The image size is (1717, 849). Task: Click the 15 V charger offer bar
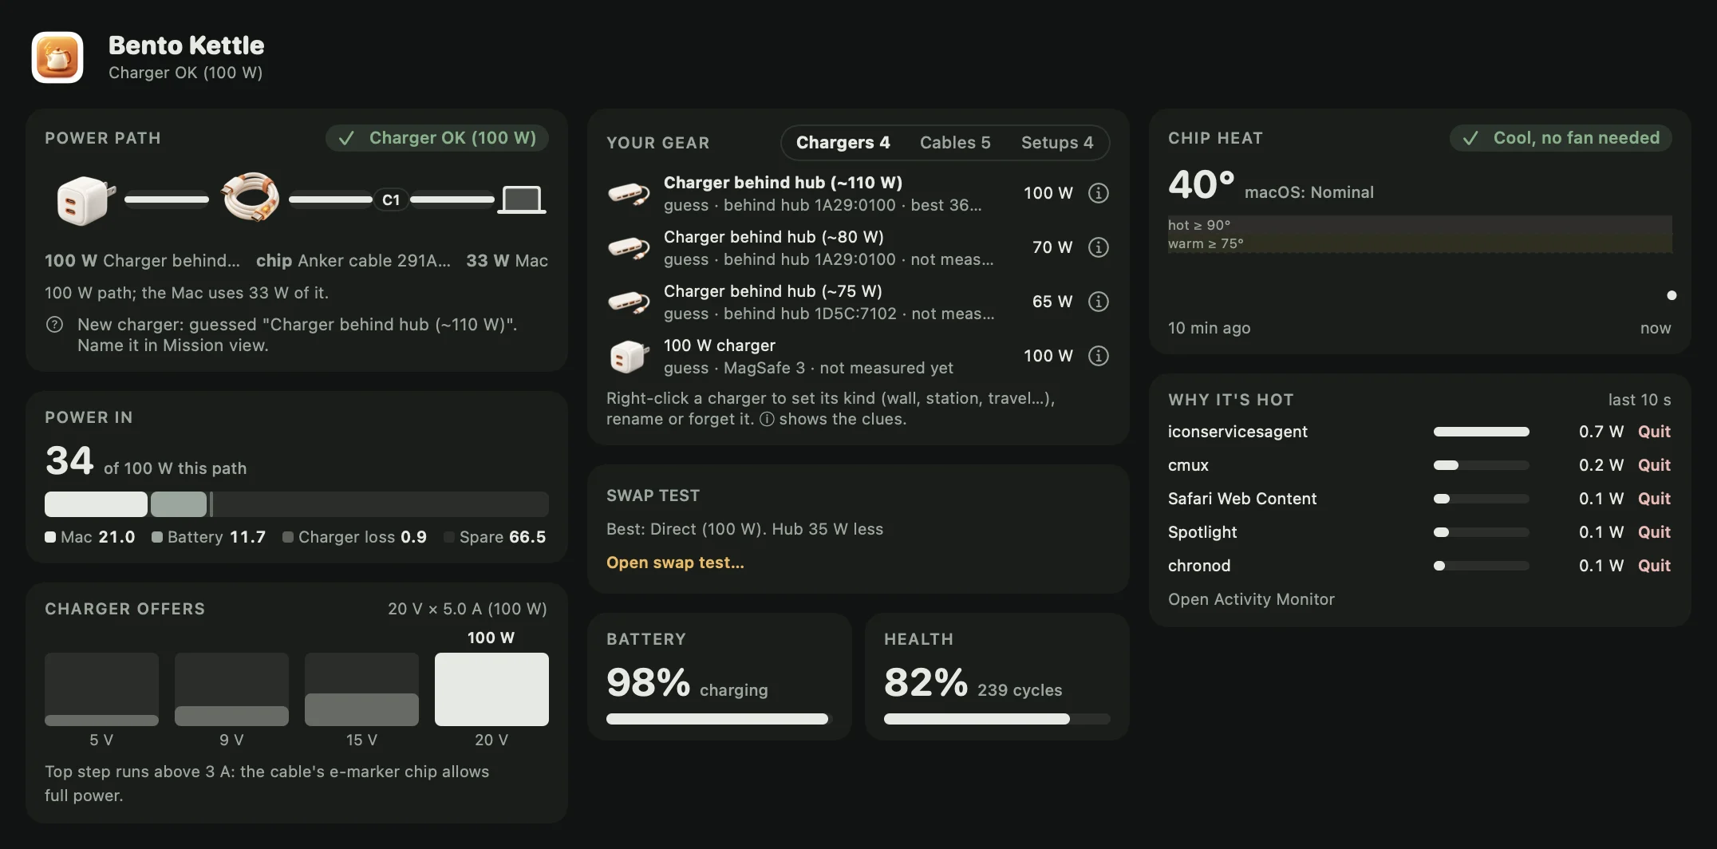pyautogui.click(x=361, y=689)
